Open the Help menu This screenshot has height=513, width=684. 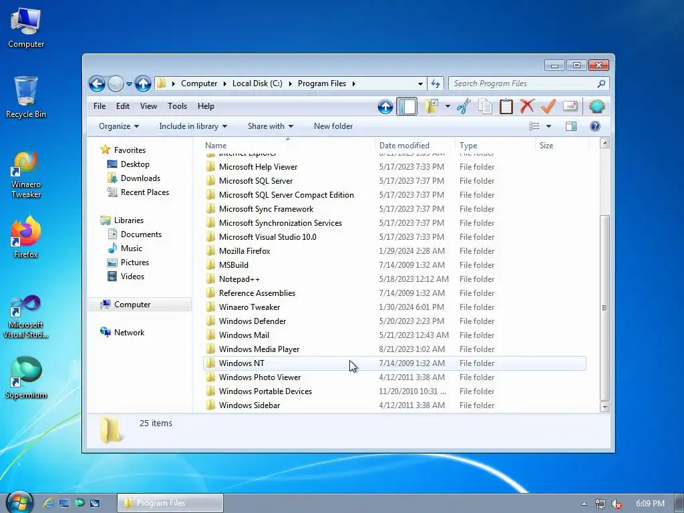206,106
